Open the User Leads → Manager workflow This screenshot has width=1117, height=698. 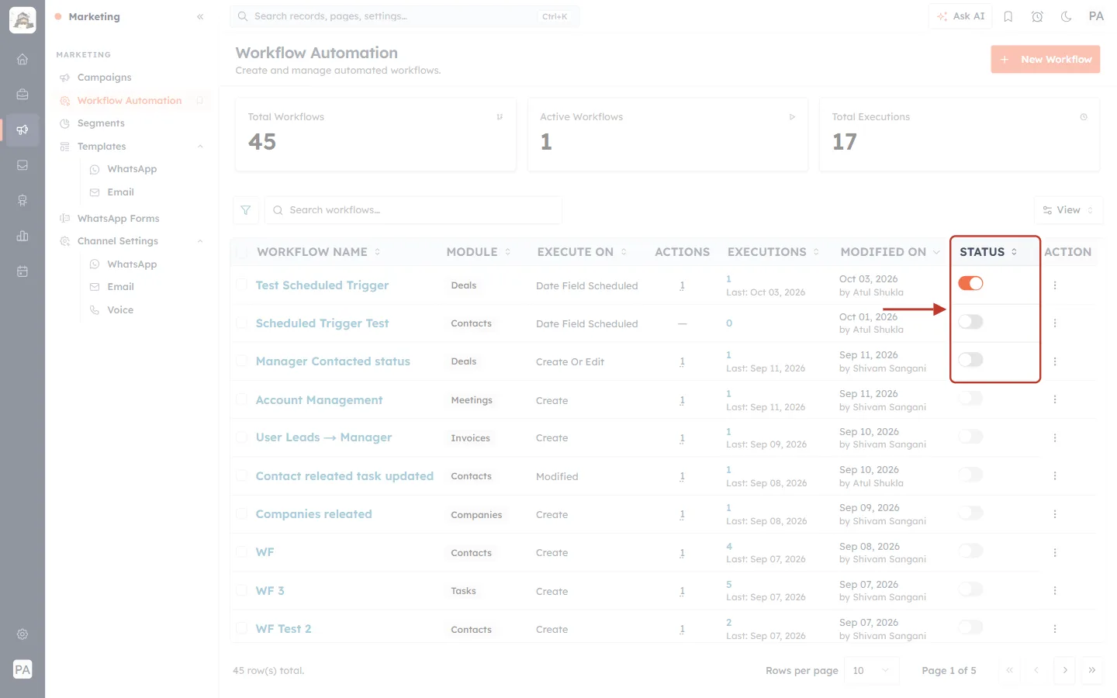coord(323,437)
